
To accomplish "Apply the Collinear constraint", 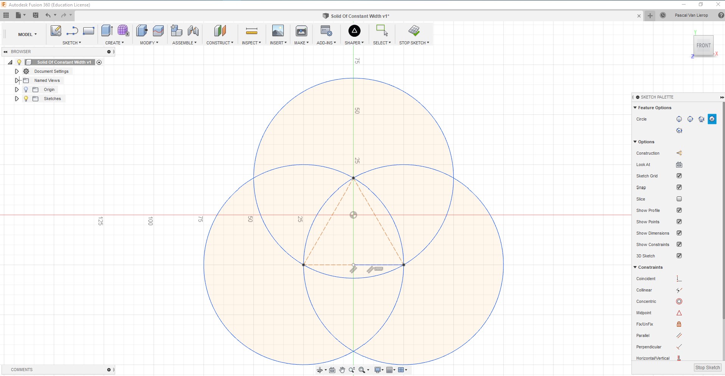I will [679, 290].
